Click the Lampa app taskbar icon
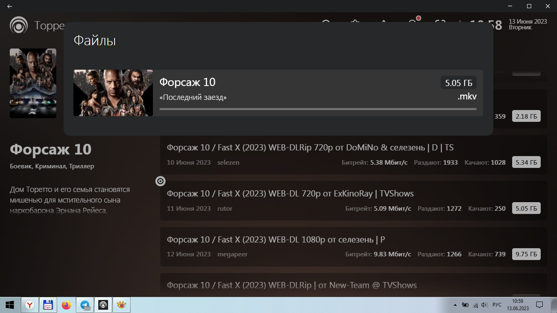 point(103,305)
